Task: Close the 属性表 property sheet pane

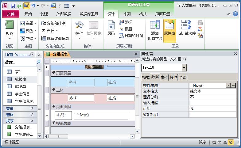Action: click(x=235, y=54)
